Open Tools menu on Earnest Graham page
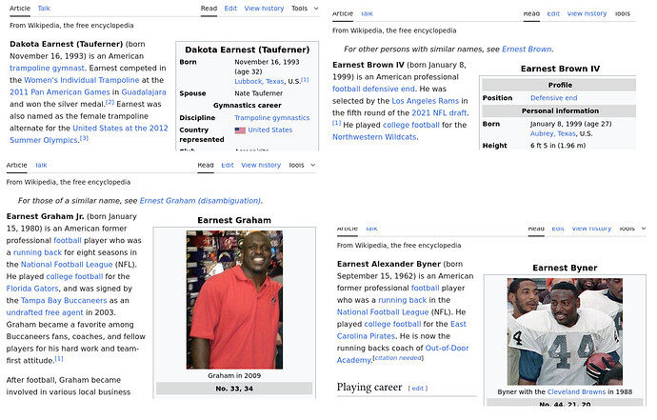This screenshot has height=420, width=657. (299, 165)
